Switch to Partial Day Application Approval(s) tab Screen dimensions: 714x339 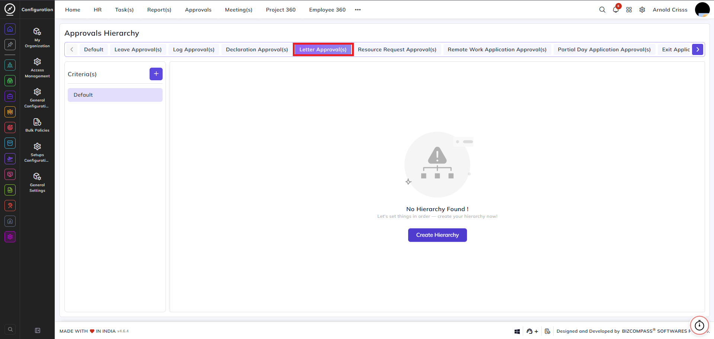coord(604,49)
